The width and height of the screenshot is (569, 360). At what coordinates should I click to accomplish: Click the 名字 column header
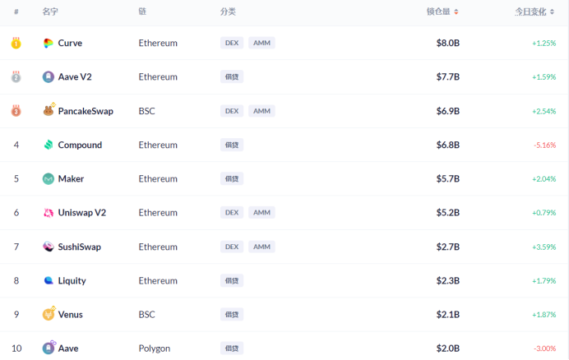(50, 12)
